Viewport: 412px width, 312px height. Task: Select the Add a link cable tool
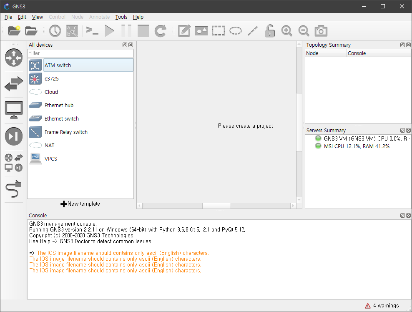click(14, 189)
